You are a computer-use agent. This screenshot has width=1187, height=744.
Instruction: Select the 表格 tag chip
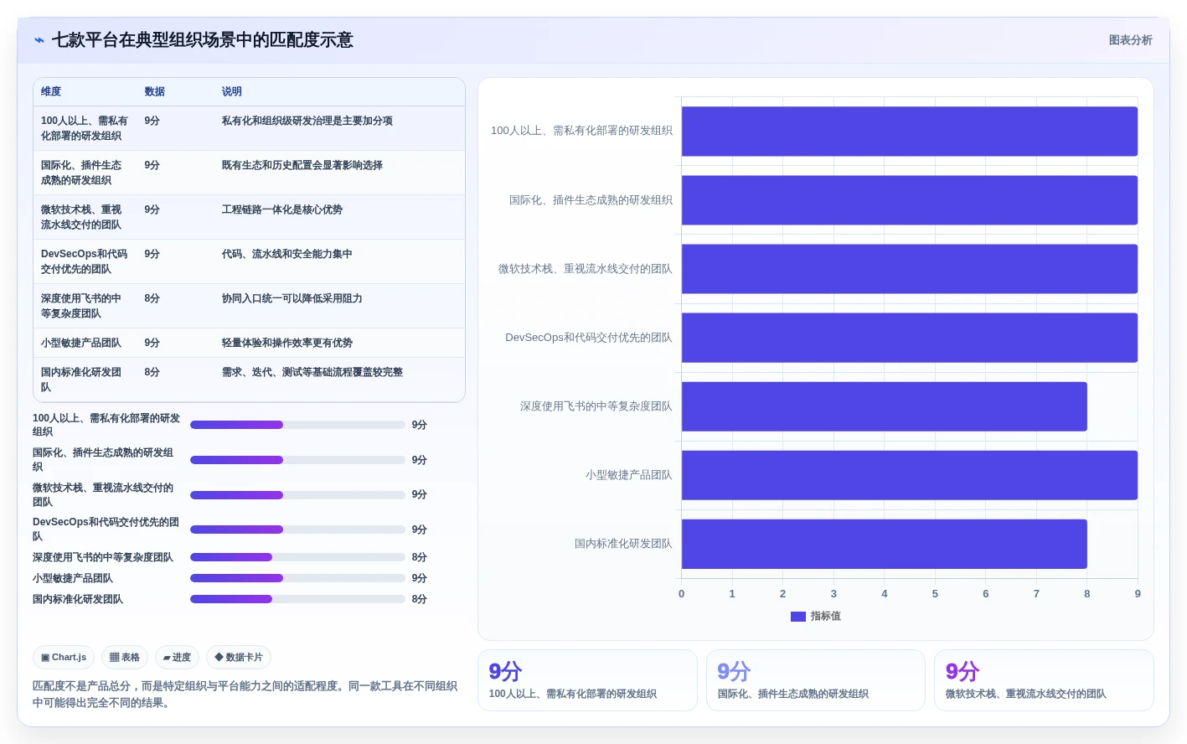click(125, 658)
